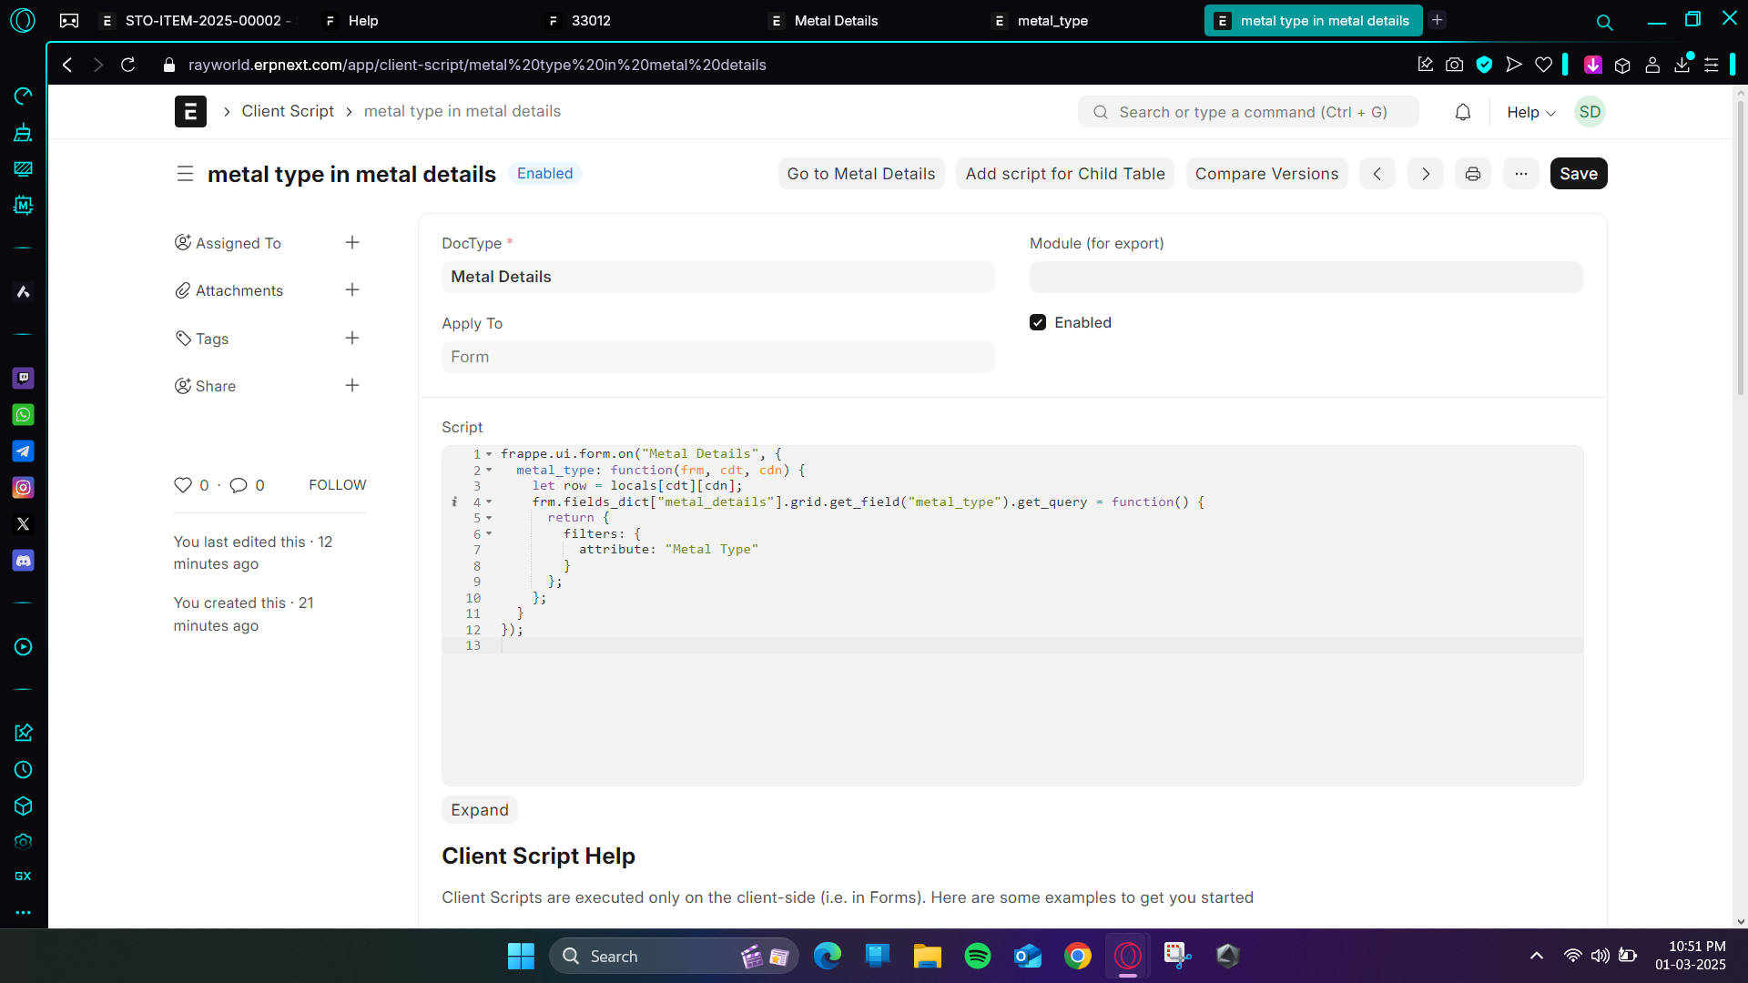Image resolution: width=1748 pixels, height=983 pixels.
Task: Click Add script for Child Table
Action: click(x=1064, y=174)
